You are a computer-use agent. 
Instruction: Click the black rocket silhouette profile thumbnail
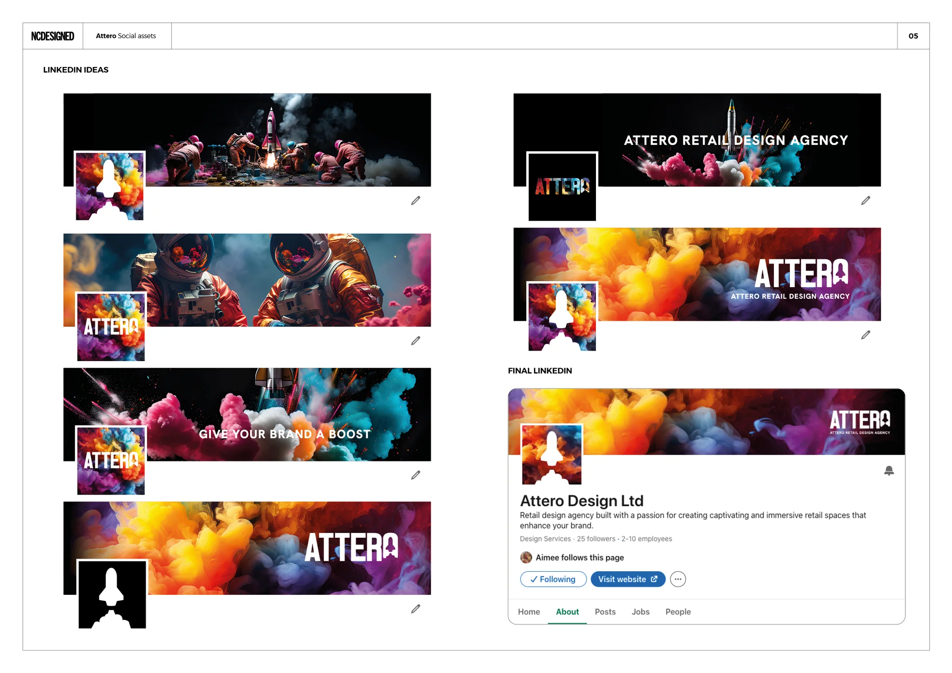click(112, 594)
